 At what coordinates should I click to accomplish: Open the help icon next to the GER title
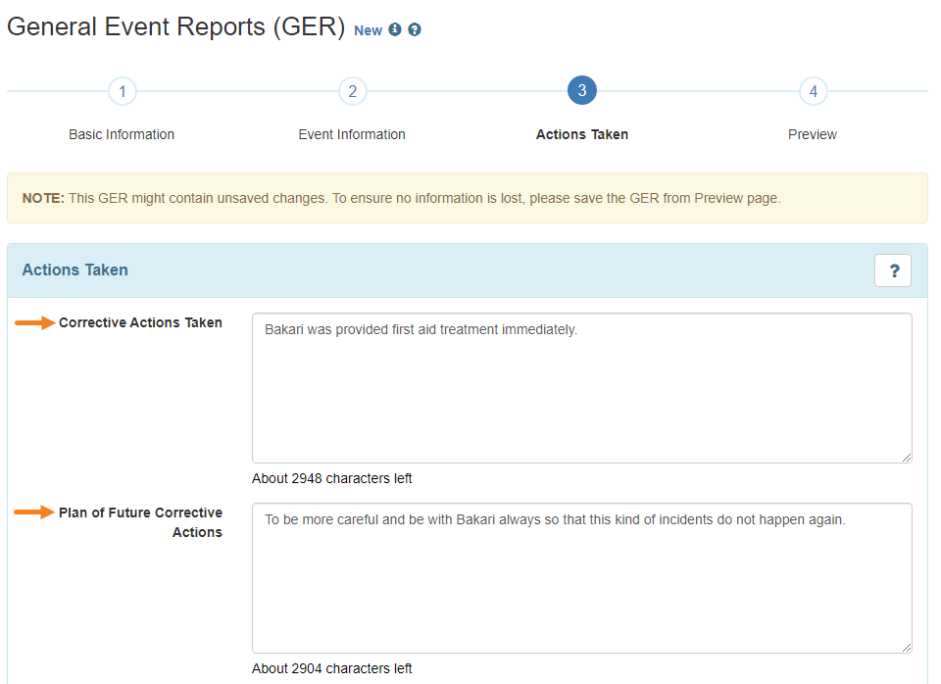pos(414,29)
